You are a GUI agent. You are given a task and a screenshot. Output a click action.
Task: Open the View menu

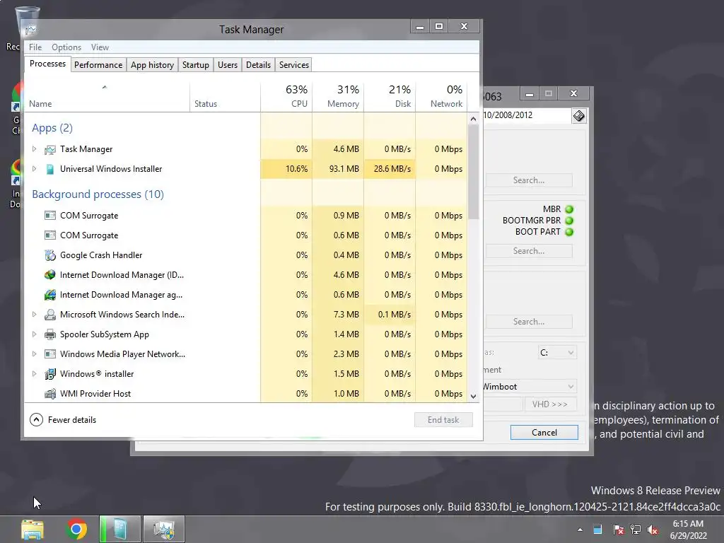100,47
